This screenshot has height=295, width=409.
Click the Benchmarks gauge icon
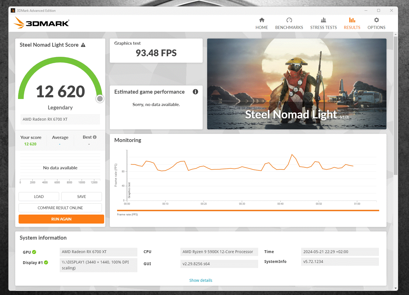point(289,20)
